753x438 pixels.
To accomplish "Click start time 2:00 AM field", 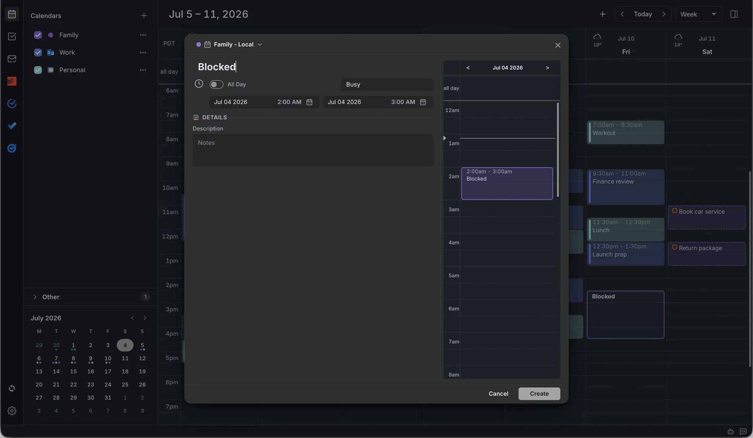I will click(289, 102).
